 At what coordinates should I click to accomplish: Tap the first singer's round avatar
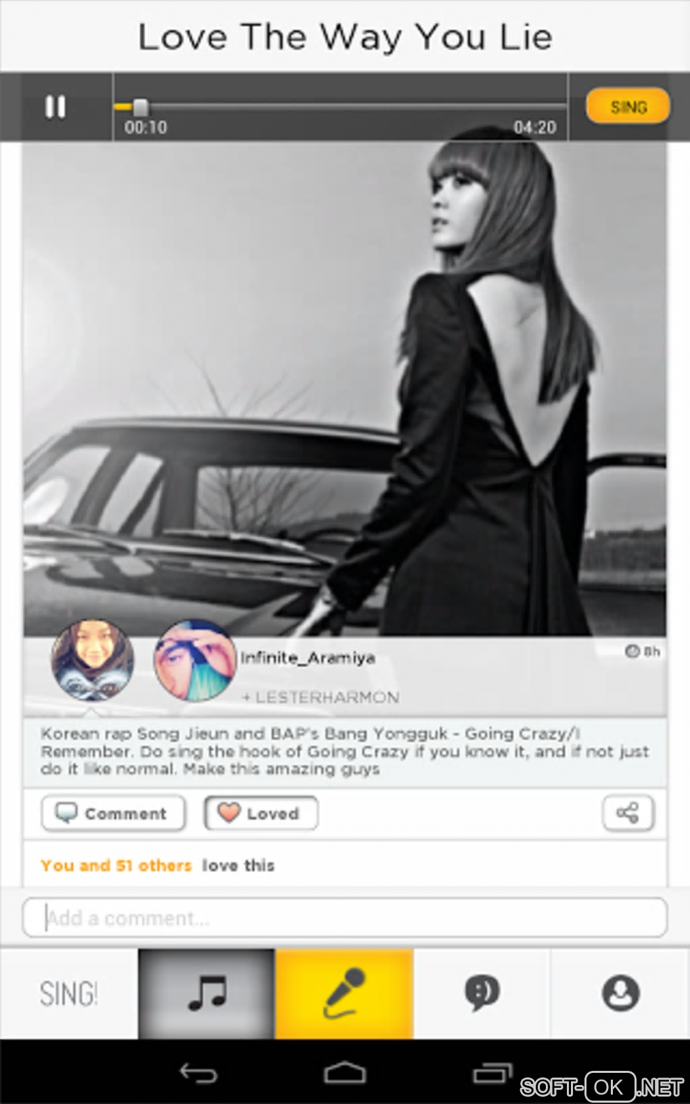[93, 660]
